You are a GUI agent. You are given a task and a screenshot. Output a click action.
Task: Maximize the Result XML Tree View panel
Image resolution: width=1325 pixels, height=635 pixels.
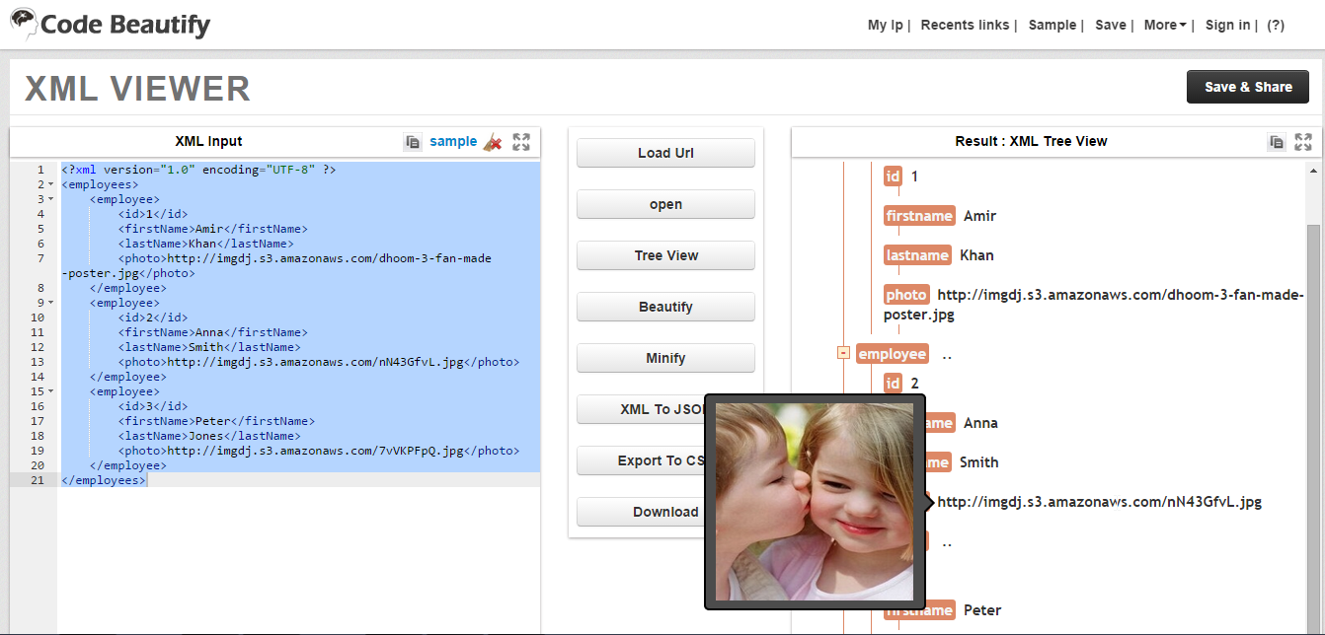pos(1303,142)
